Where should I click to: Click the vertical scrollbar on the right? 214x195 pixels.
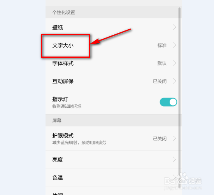[x=179, y=98]
